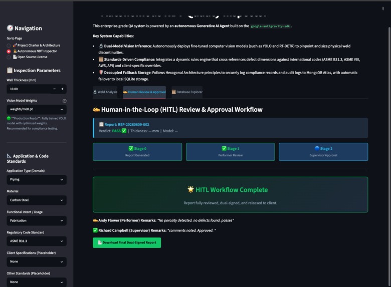
Task: Open the three-dot app menu
Action: click(383, 9)
